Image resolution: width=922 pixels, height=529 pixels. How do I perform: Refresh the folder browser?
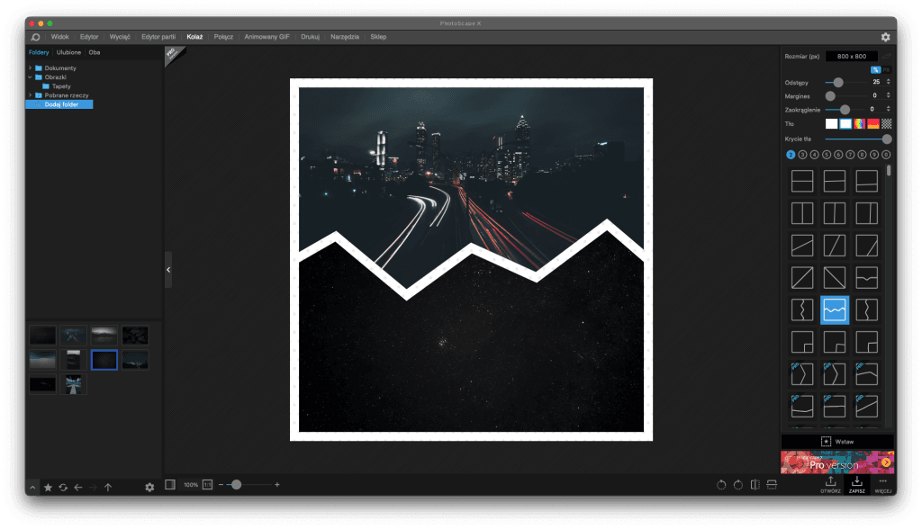[x=63, y=487]
